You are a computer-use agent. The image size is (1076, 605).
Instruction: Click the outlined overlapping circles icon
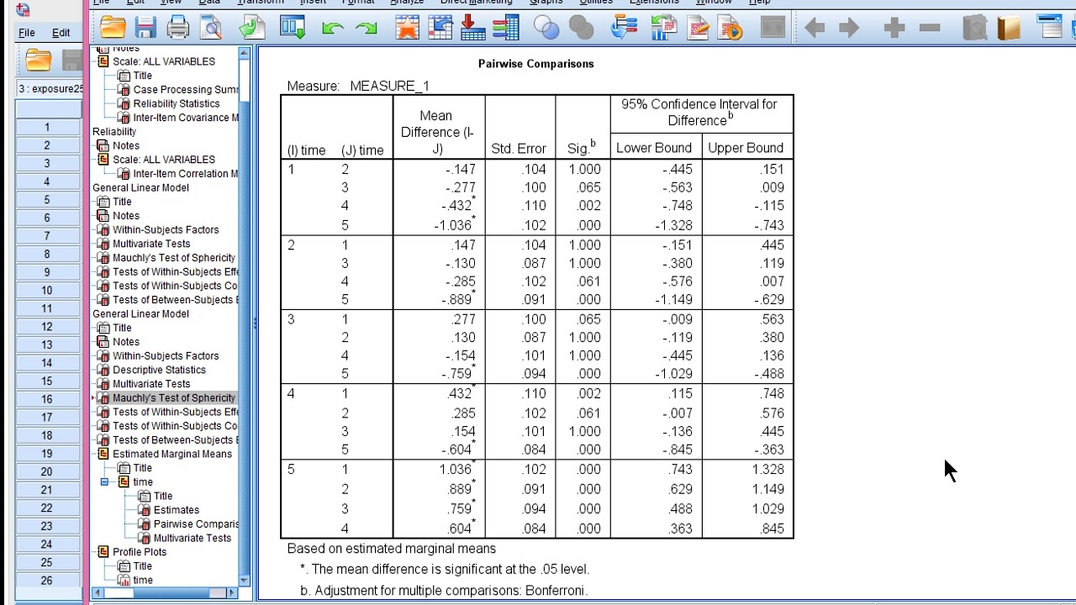coord(546,28)
